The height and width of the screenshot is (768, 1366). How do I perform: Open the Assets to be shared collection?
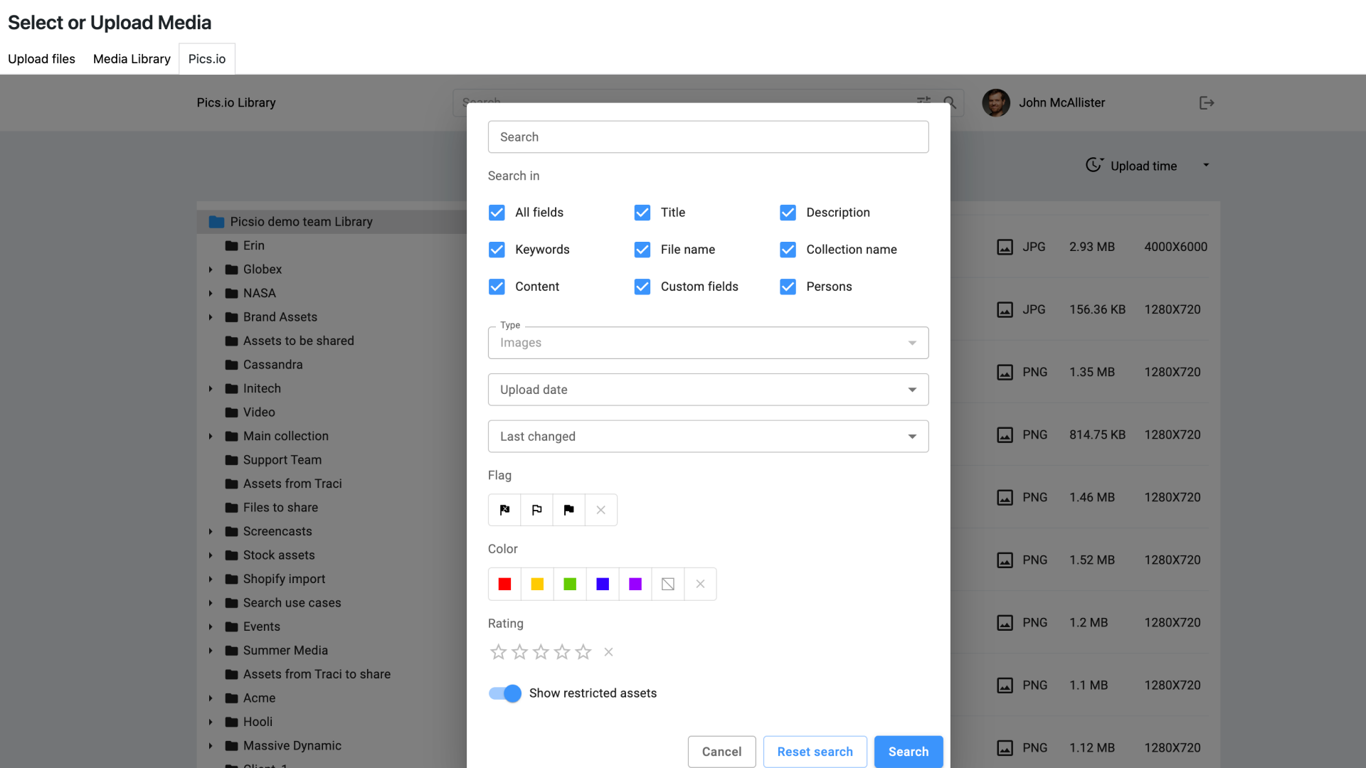click(298, 341)
